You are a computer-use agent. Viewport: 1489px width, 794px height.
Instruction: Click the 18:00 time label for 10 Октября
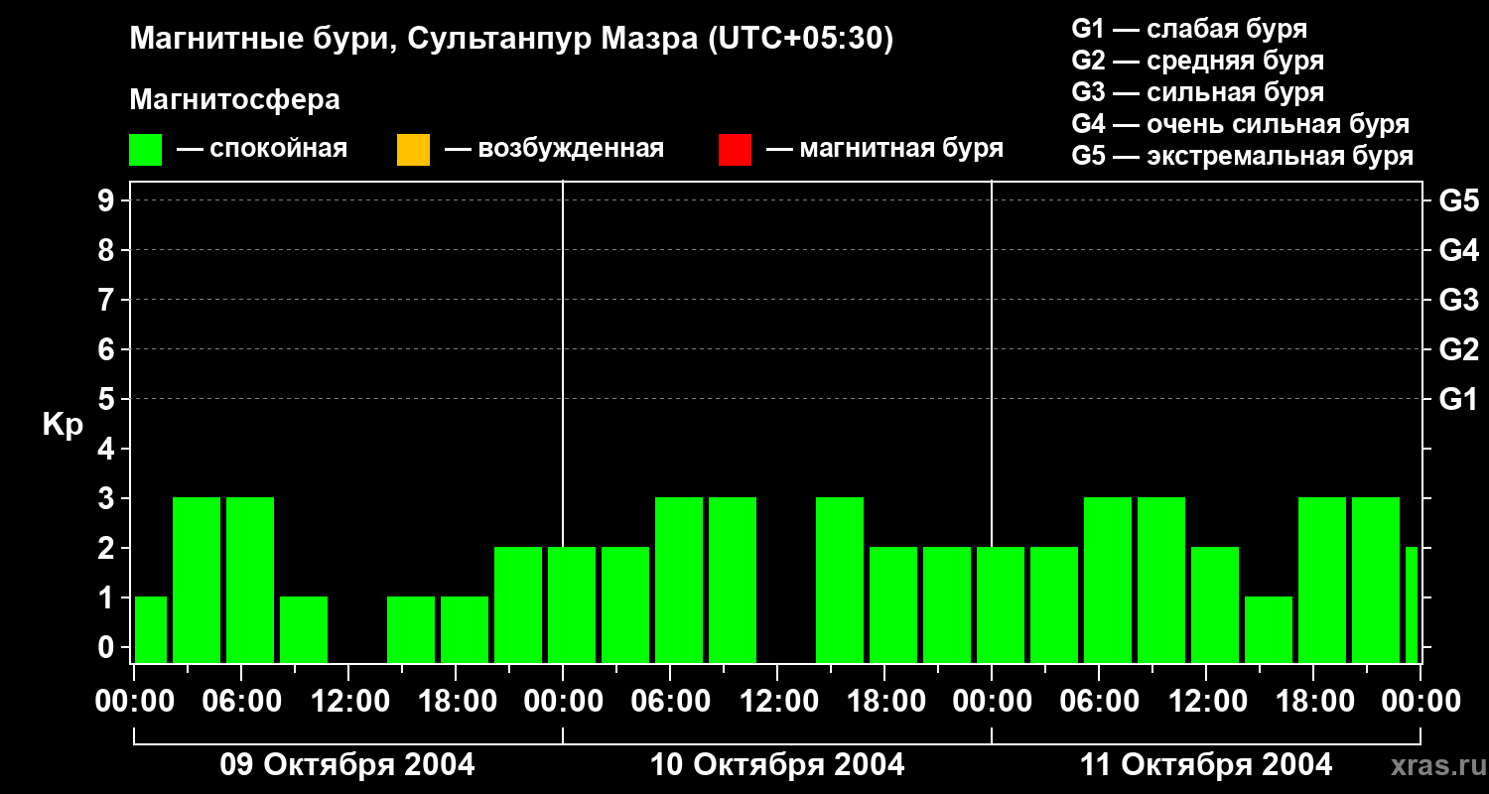[884, 702]
